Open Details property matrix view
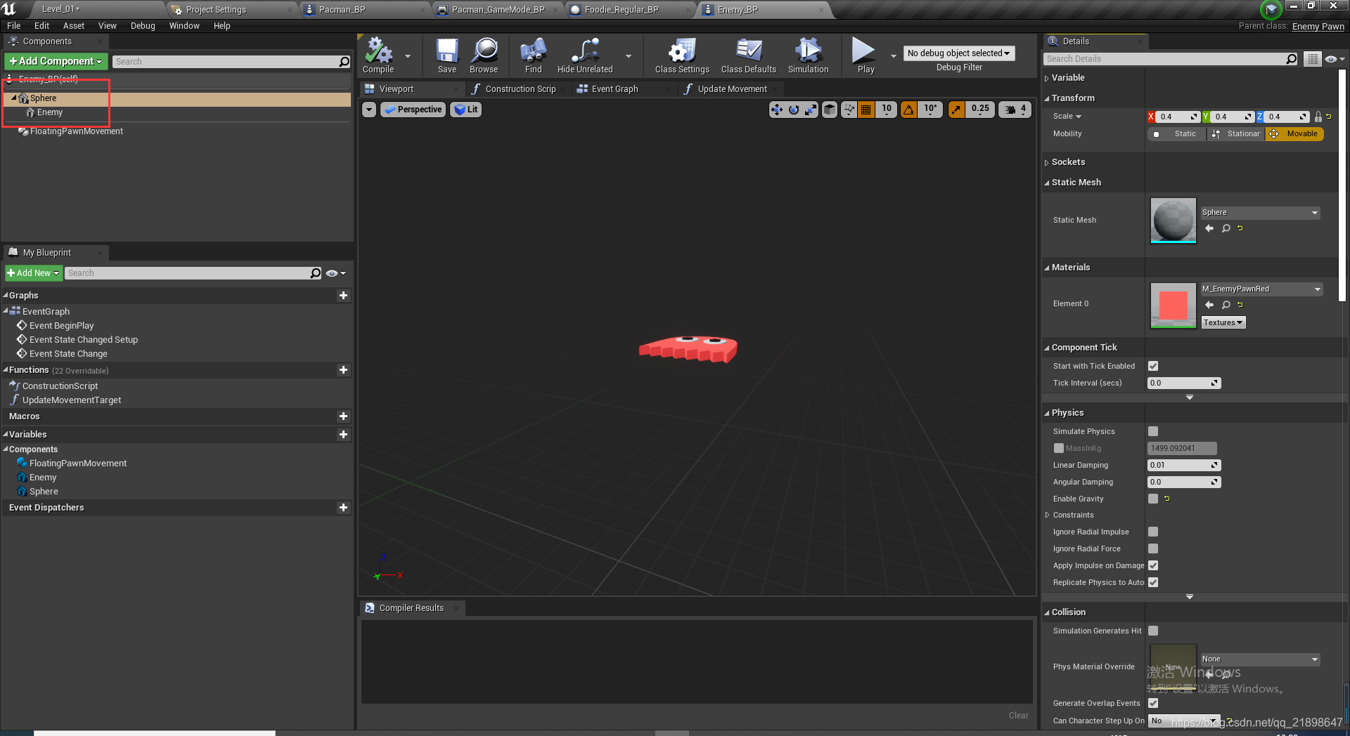 1312,59
